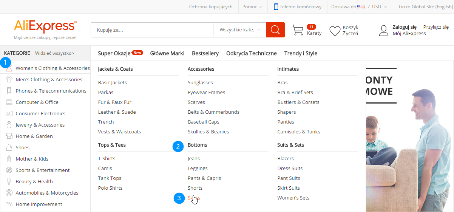Open Trench subcategory
This screenshot has width=454, height=212.
pos(106,122)
